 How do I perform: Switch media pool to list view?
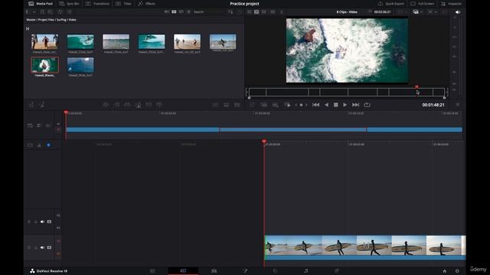(x=188, y=12)
